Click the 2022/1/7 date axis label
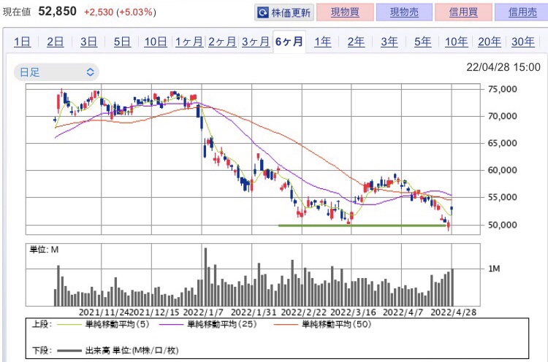 coord(203,312)
